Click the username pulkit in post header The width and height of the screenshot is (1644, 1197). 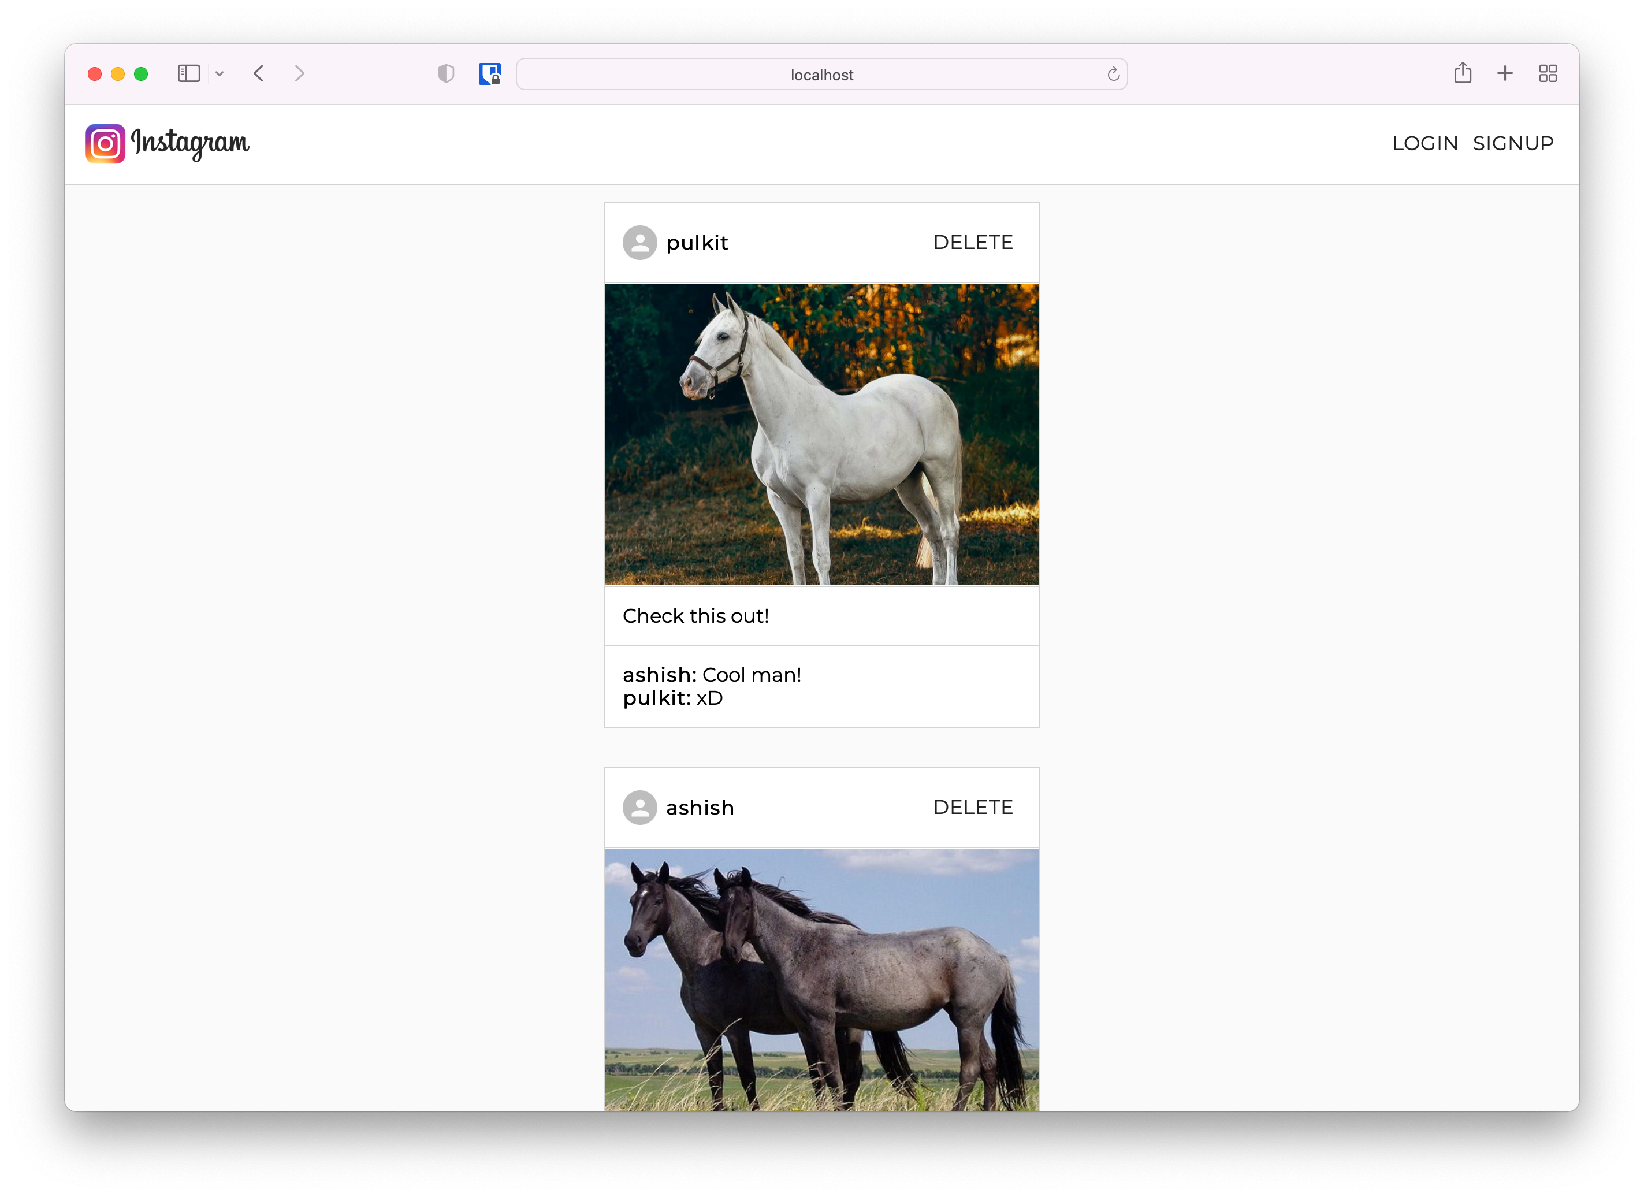697,242
